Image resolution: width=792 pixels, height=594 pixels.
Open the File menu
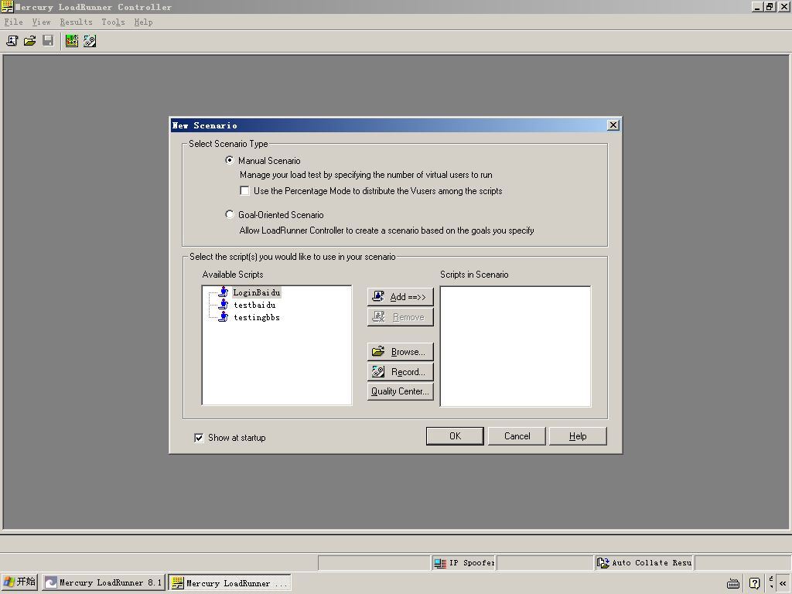tap(14, 22)
